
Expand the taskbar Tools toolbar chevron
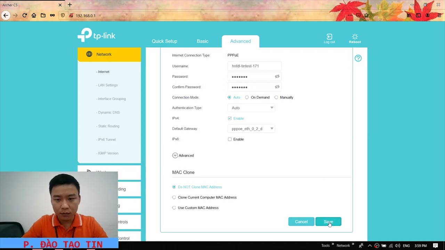(333, 244)
